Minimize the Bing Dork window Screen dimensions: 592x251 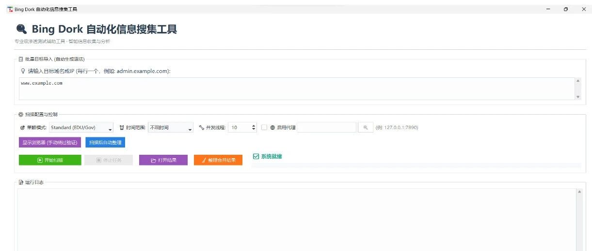[548, 9]
